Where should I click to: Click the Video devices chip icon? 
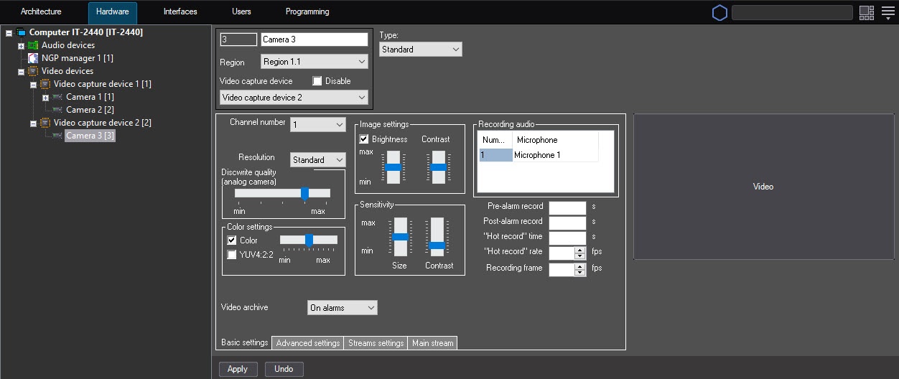[x=33, y=71]
